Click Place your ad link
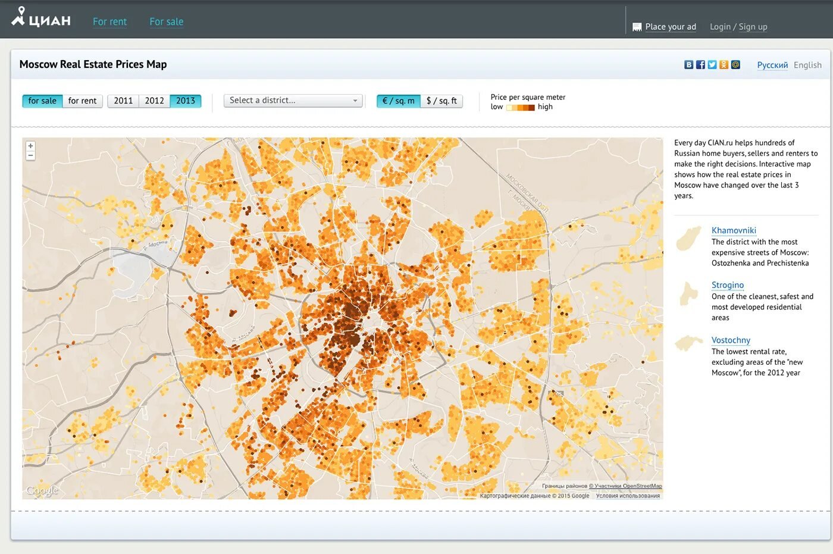The width and height of the screenshot is (833, 554). click(671, 27)
